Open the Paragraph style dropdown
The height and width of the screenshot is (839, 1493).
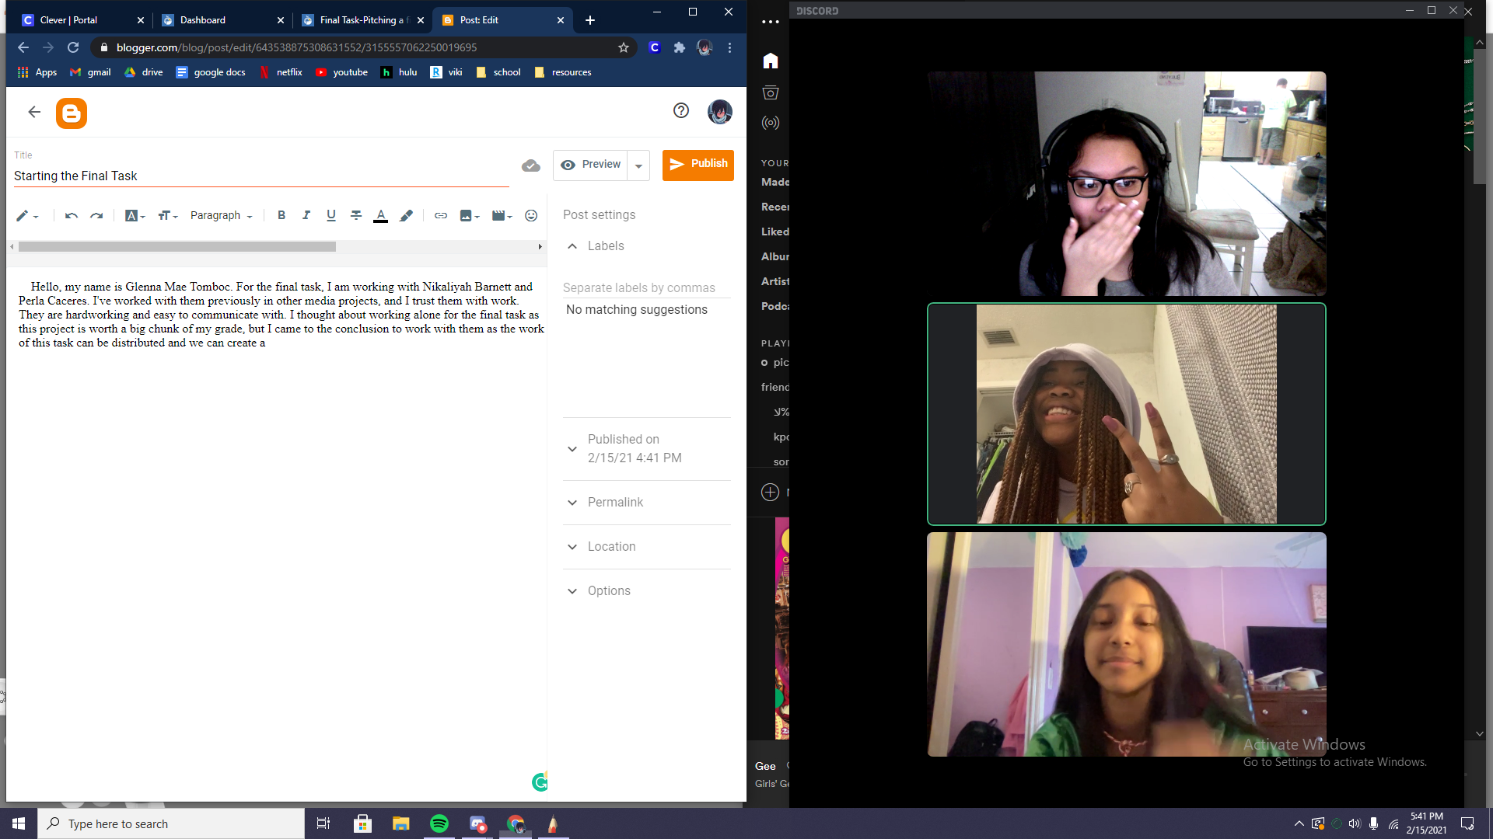coord(222,215)
